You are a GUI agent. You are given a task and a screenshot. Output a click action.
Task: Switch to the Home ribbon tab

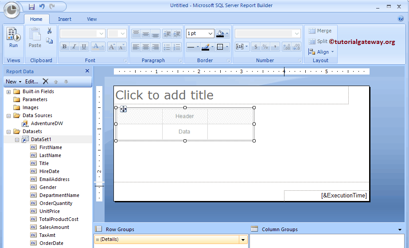click(36, 19)
